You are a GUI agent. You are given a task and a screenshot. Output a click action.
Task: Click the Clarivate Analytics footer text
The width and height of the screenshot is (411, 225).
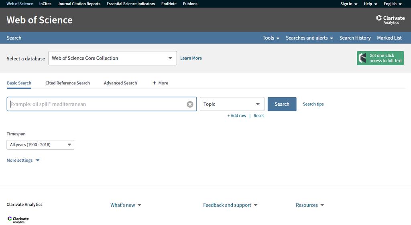pyautogui.click(x=24, y=204)
